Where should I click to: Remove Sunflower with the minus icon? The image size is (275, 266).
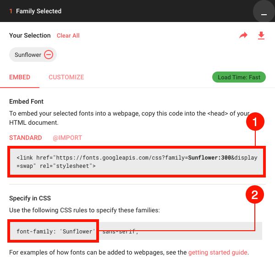click(x=49, y=55)
